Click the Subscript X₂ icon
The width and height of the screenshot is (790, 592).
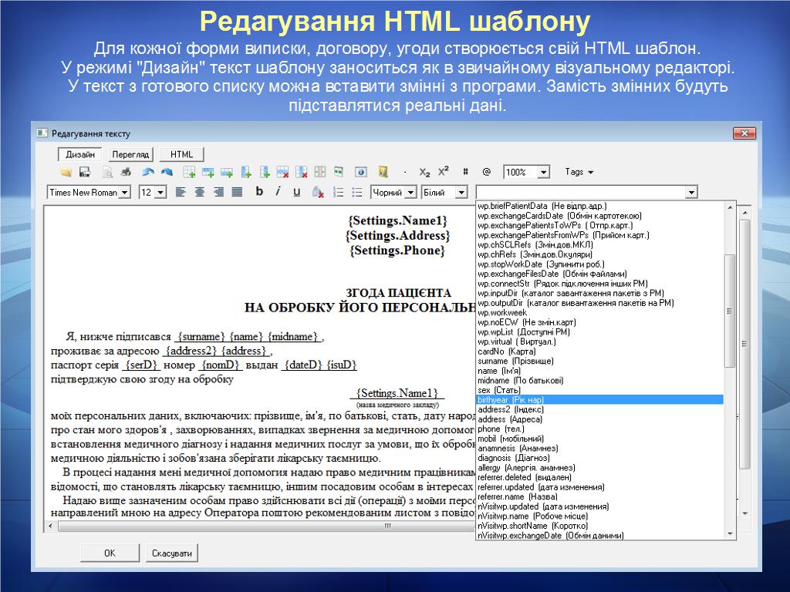[424, 172]
